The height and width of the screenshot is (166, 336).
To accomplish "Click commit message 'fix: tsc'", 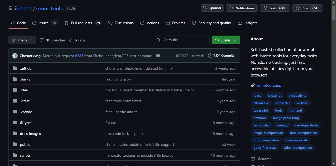I will tap(111, 123).
